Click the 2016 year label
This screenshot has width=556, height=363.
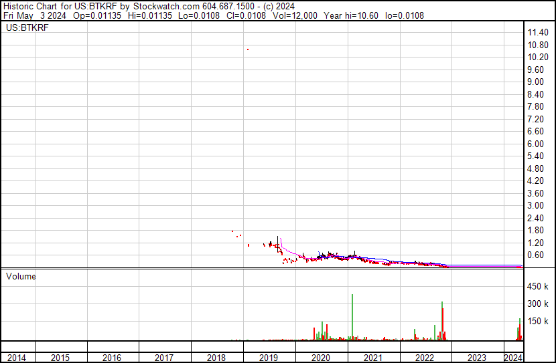pyautogui.click(x=112, y=358)
